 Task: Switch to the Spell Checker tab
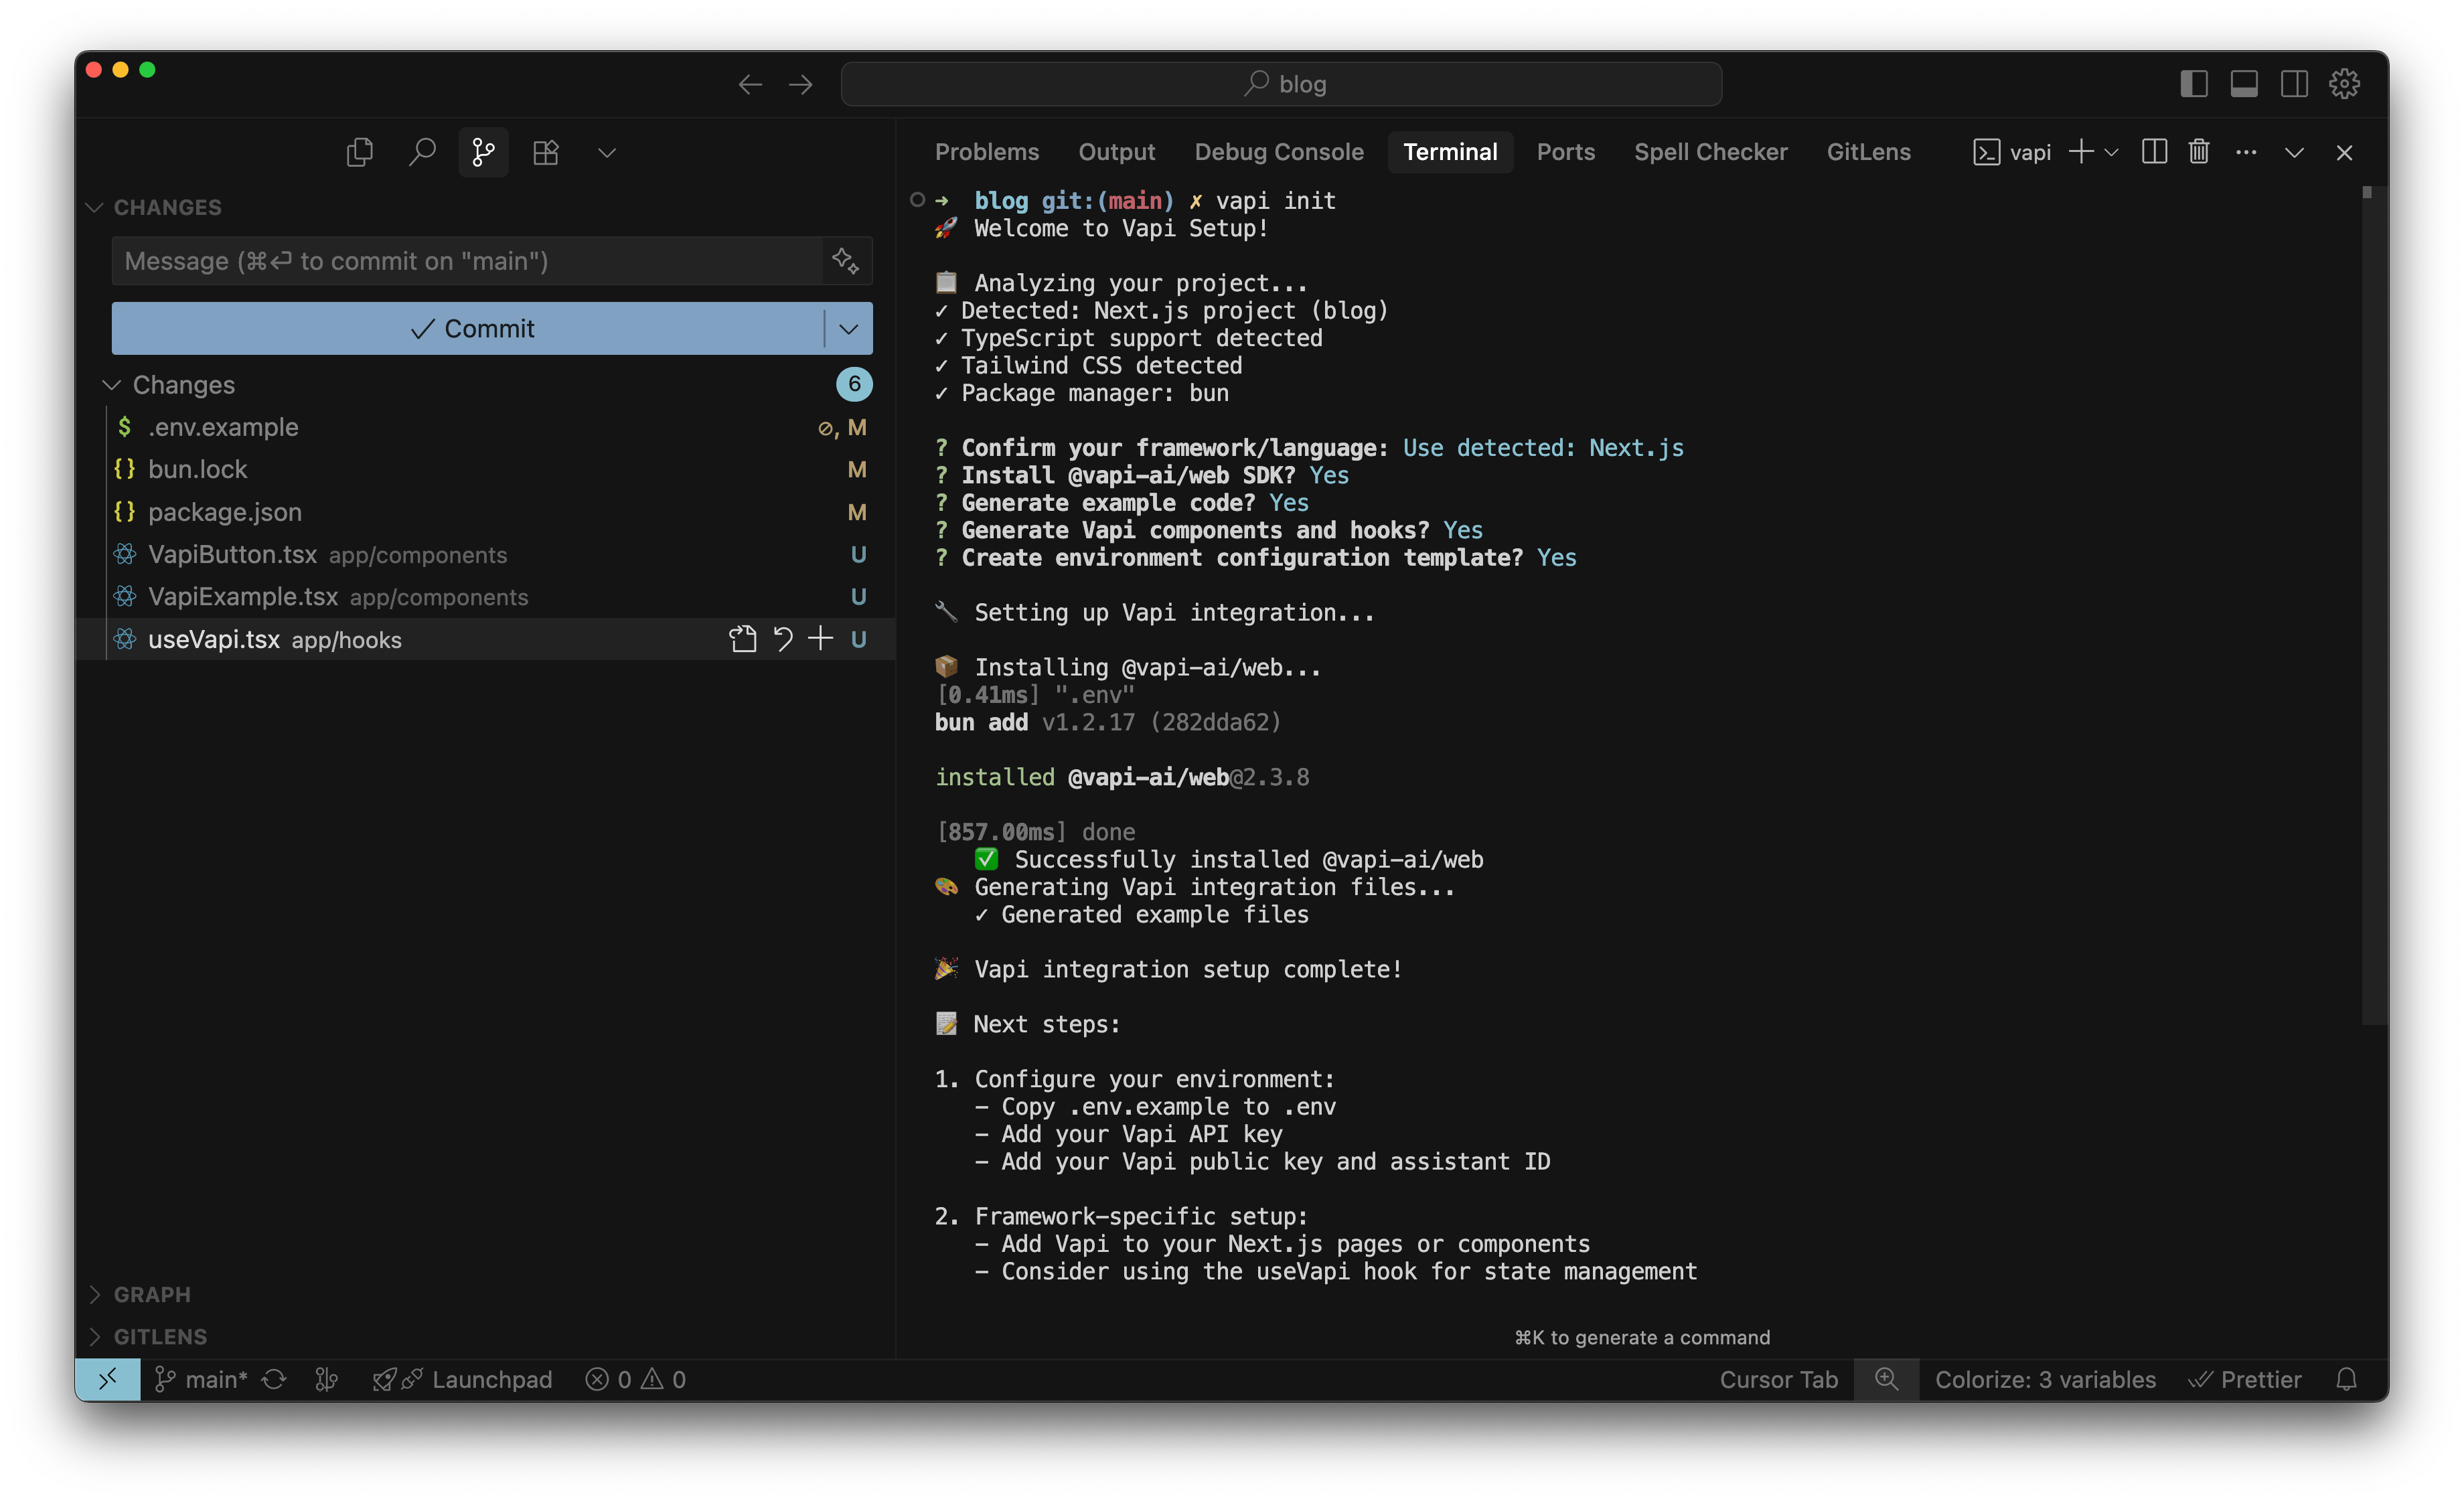pos(1710,152)
